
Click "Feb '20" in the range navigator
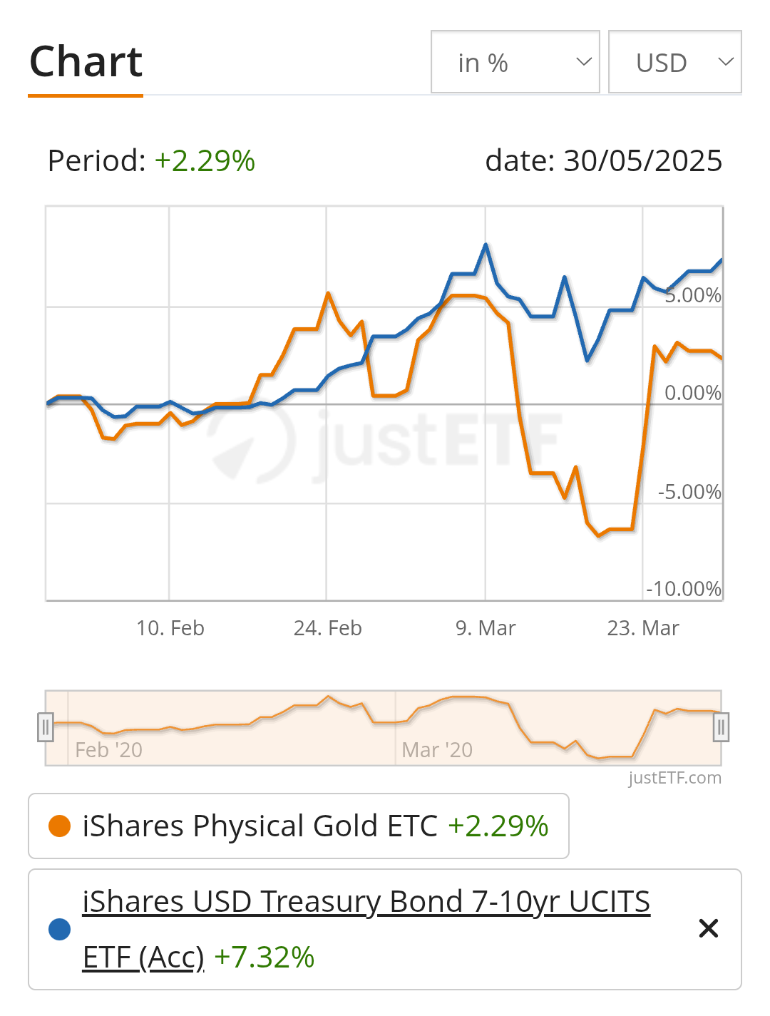pos(108,750)
